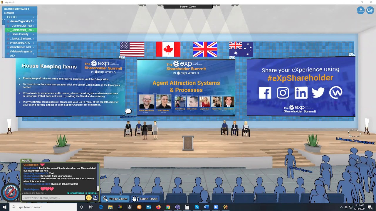Image resolution: width=376 pixels, height=211 pixels.
Task: Click the Workplace icon on the right screen
Action: point(336,93)
